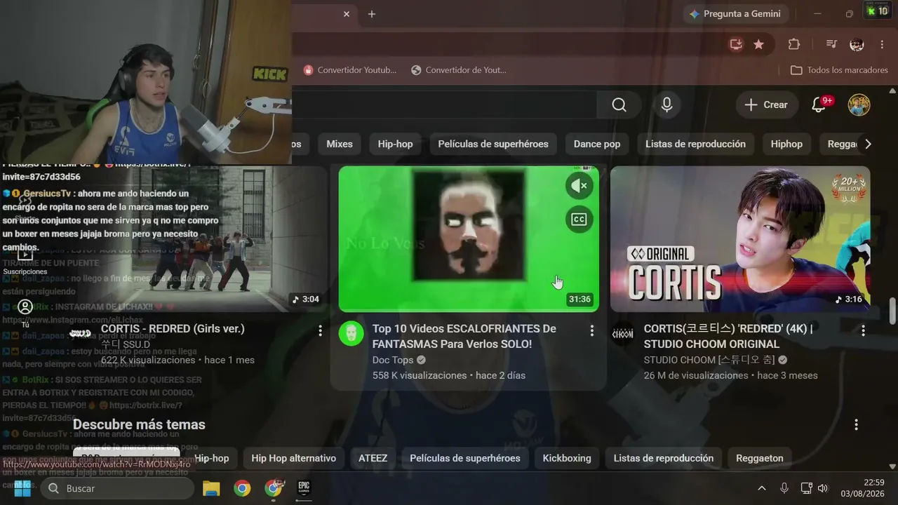Viewport: 898px width, 505px height.
Task: Launch Epic Games from the taskbar
Action: [304, 488]
